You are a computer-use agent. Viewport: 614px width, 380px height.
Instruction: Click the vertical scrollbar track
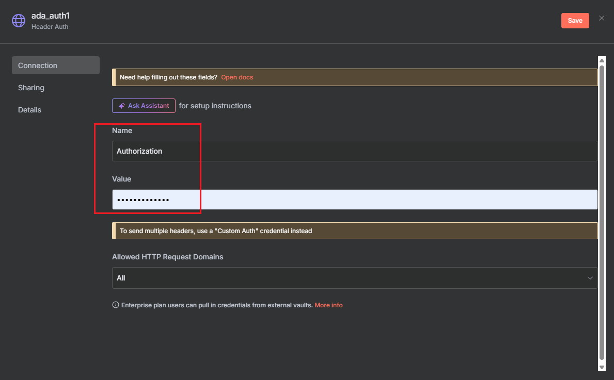pos(601,206)
